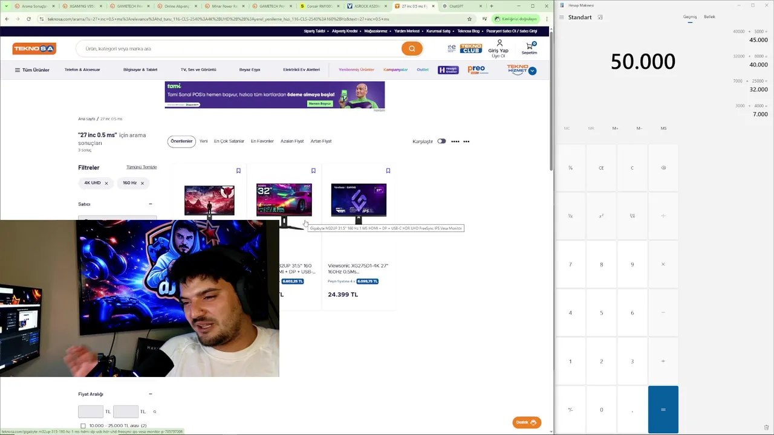Open the calculator navigation hamburger menu
Image resolution: width=774 pixels, height=435 pixels.
561,17
